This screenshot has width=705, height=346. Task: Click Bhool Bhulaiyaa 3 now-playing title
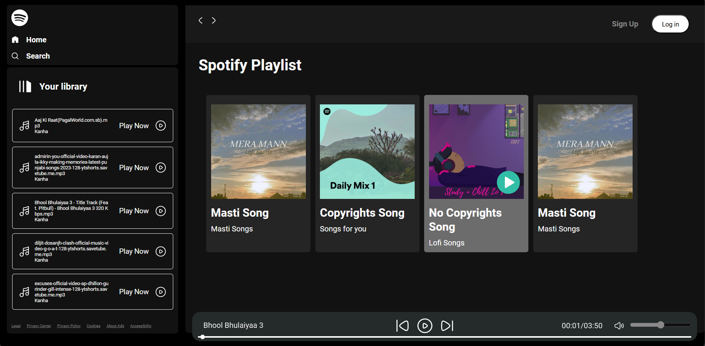[x=233, y=325]
